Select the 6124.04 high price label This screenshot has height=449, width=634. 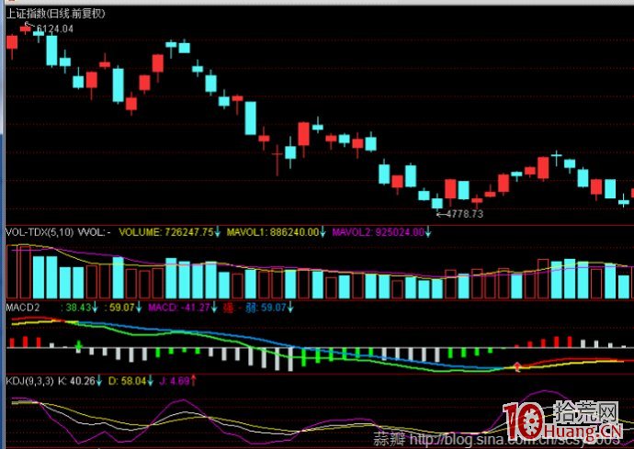(55, 28)
